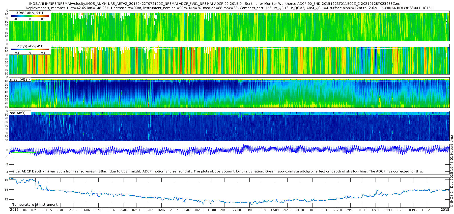Click the 25/06 date tick label
This screenshot has width=454, height=214.
[x=124, y=210]
